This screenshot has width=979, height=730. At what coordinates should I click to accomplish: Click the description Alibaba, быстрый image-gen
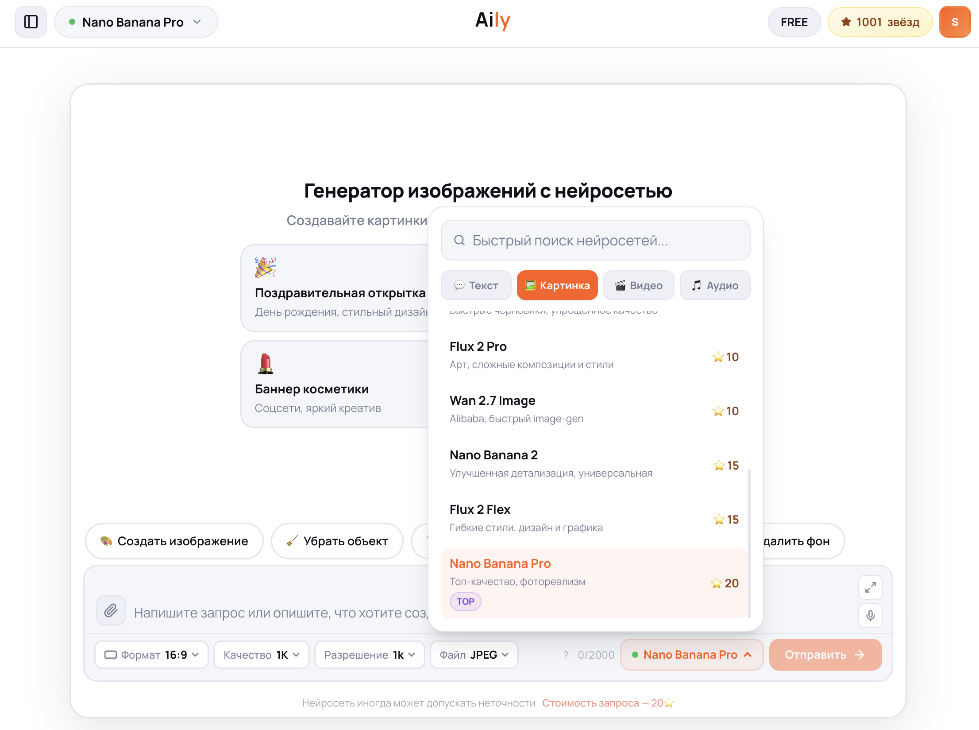point(516,419)
